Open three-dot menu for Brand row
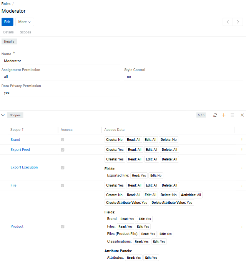Image resolution: width=246 pixels, height=261 pixels. click(242, 140)
